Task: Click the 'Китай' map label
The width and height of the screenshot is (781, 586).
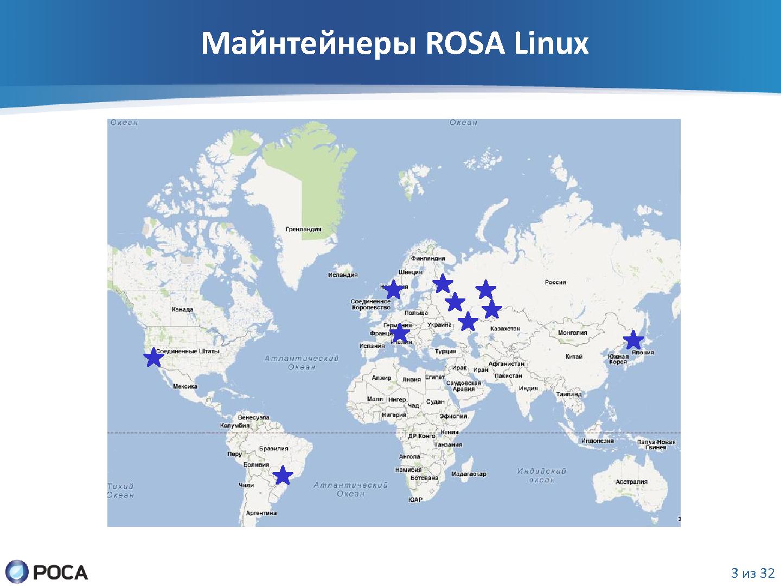Action: (x=574, y=356)
